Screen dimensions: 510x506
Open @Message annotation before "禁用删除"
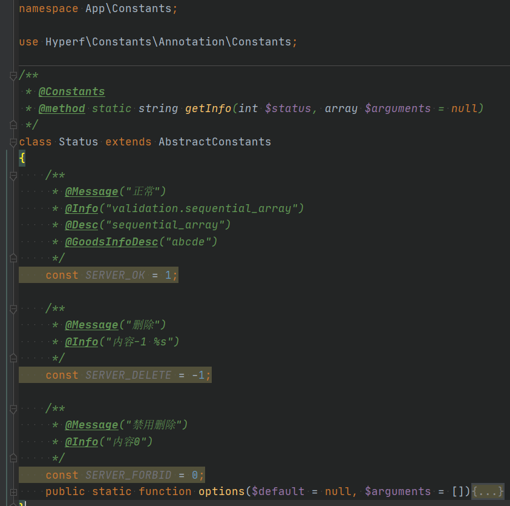(x=91, y=425)
